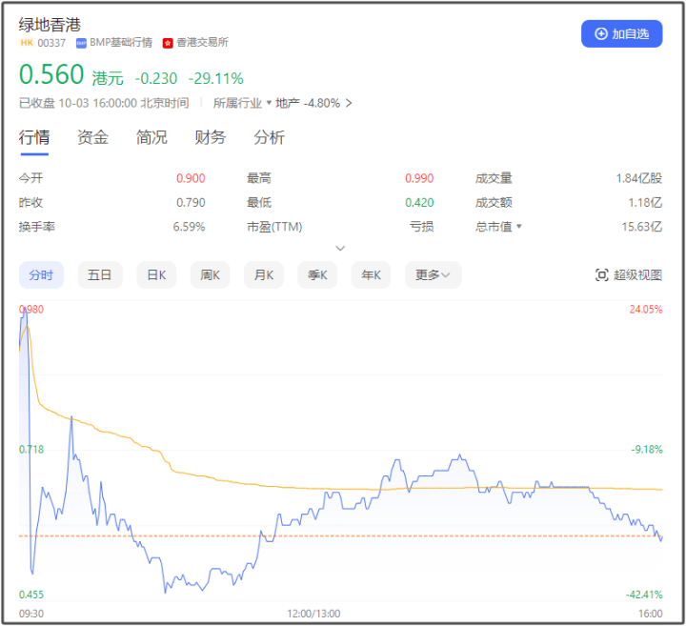Select the 分时 chart period

click(41, 274)
